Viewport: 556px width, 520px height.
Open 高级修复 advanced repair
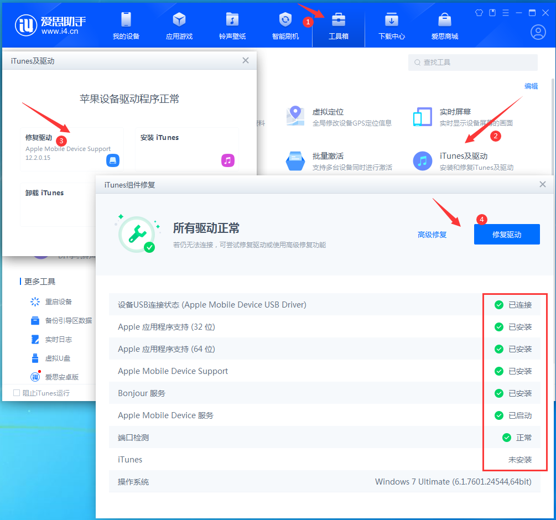pos(432,234)
